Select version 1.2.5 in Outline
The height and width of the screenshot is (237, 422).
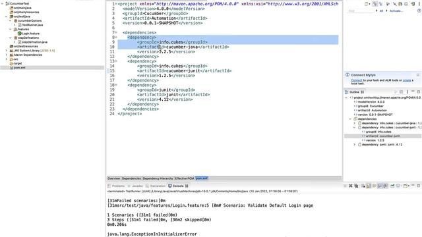(x=375, y=140)
